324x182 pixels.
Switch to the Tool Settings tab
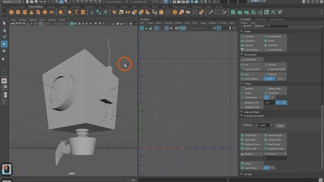260,19
